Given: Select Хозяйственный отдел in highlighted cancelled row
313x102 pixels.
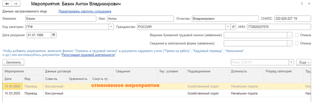Looking at the screenshot, I should pos(207,86).
